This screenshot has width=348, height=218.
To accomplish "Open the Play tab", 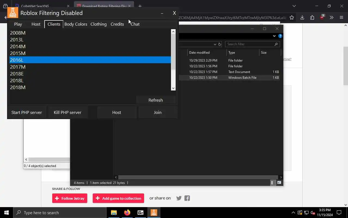I will [x=18, y=24].
